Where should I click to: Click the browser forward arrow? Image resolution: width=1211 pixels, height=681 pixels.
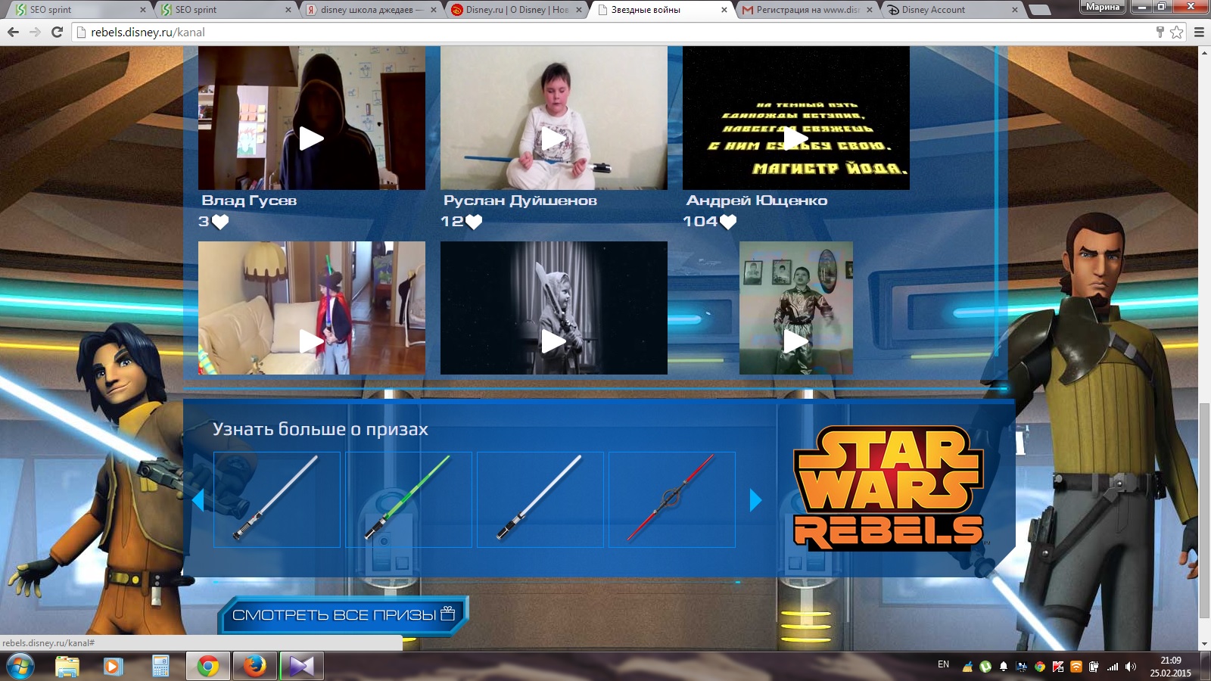click(x=35, y=32)
